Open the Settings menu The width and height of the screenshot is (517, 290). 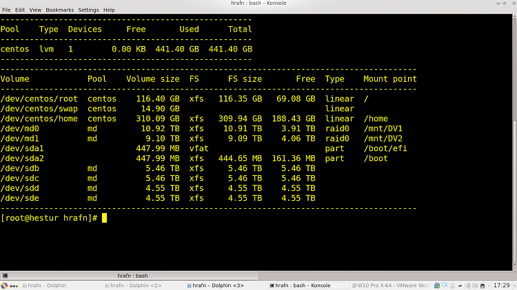[88, 10]
